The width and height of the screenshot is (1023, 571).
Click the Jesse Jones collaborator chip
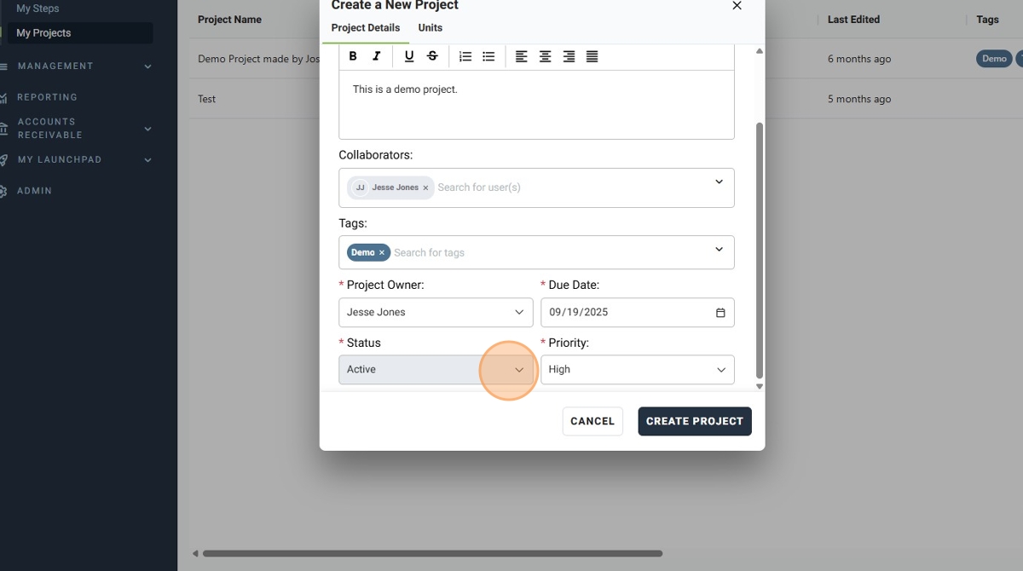390,187
